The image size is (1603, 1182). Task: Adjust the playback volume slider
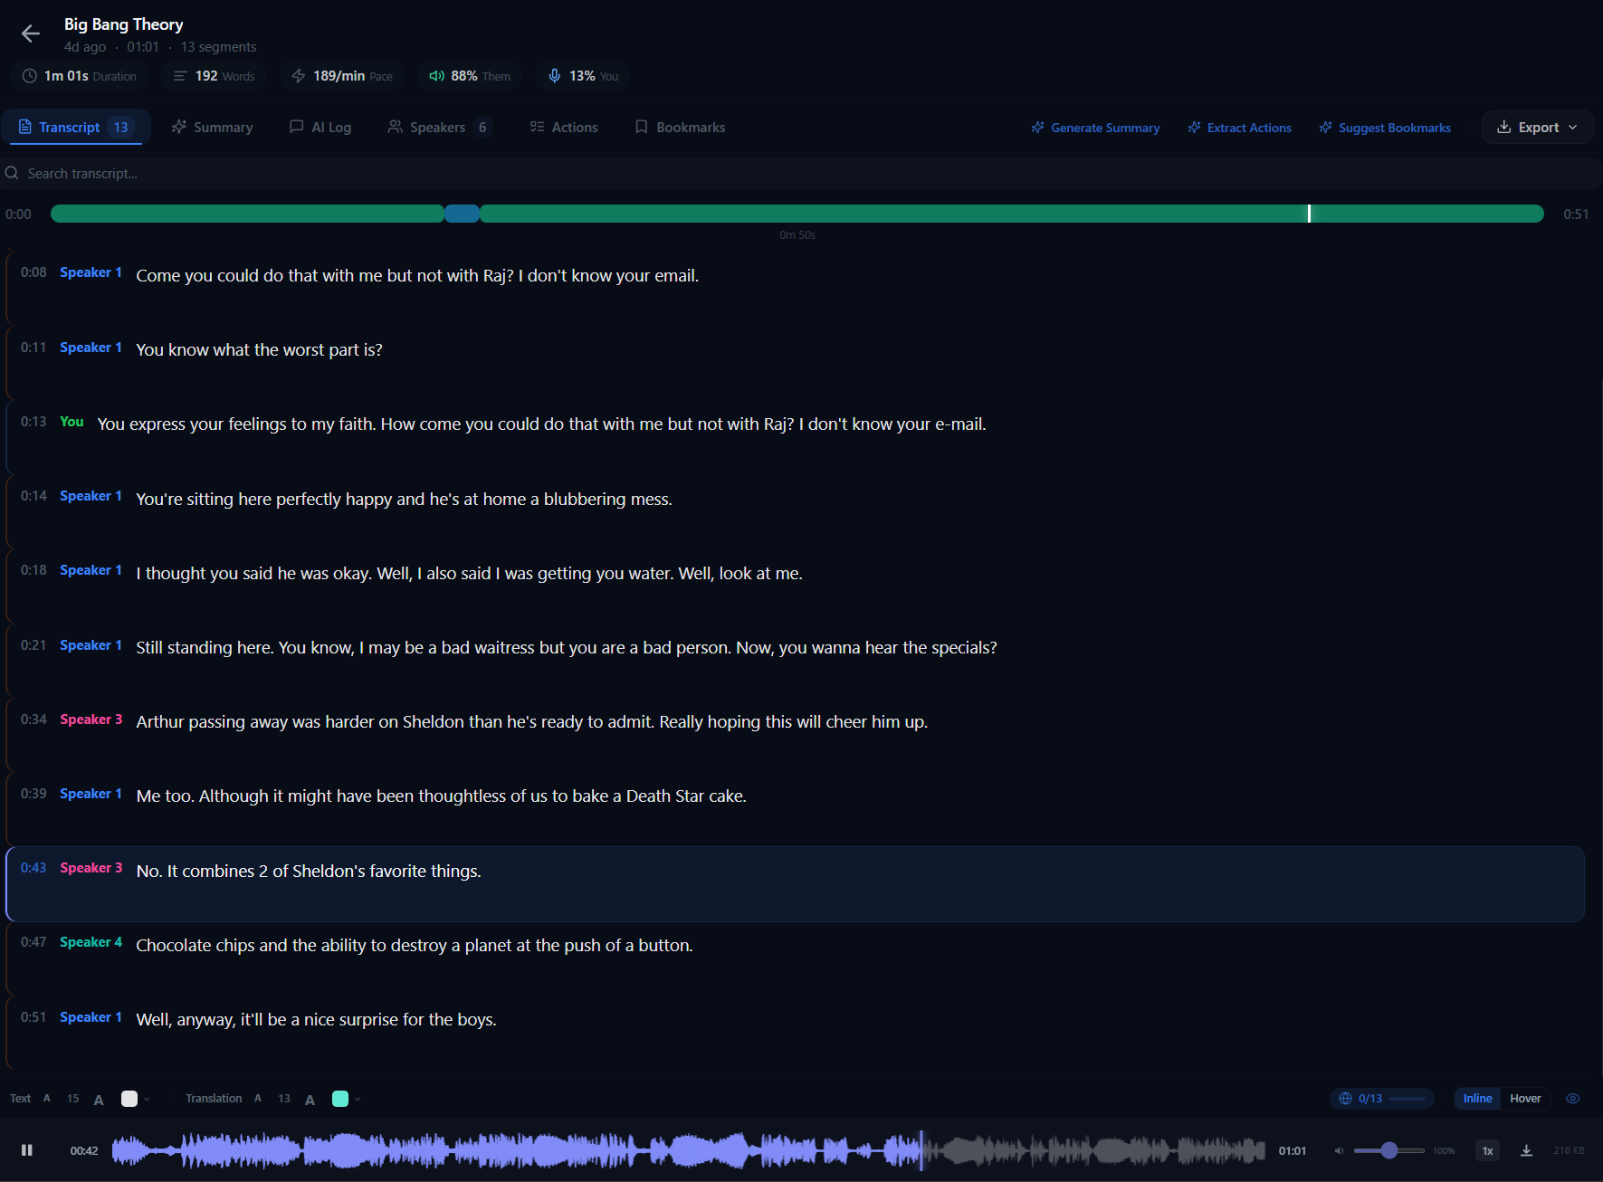tap(1389, 1150)
